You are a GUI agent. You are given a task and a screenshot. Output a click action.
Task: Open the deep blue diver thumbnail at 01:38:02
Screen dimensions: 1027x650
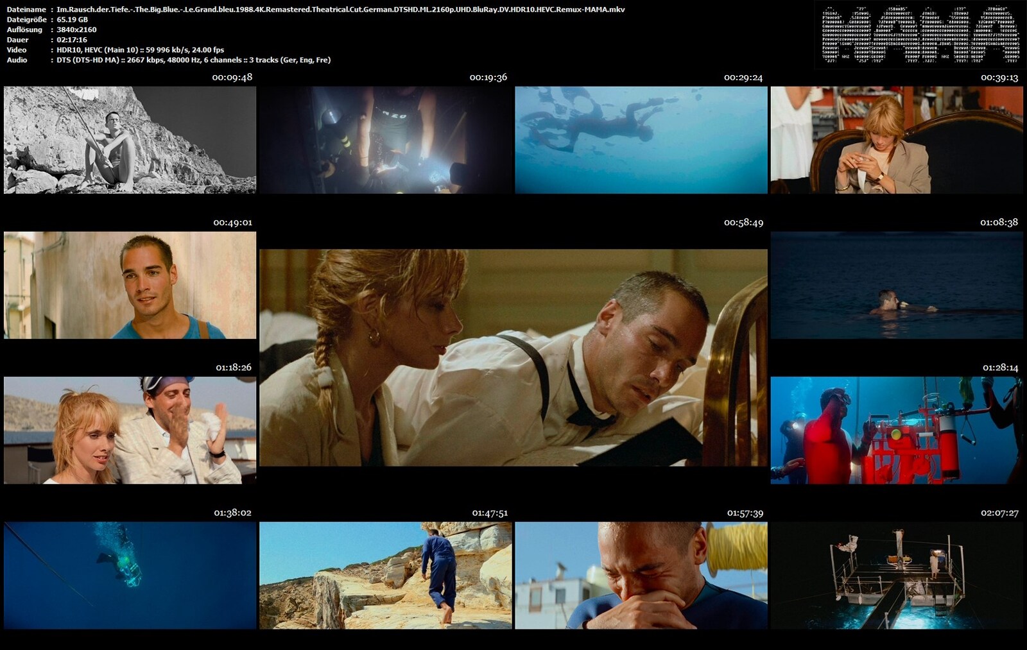coord(130,576)
